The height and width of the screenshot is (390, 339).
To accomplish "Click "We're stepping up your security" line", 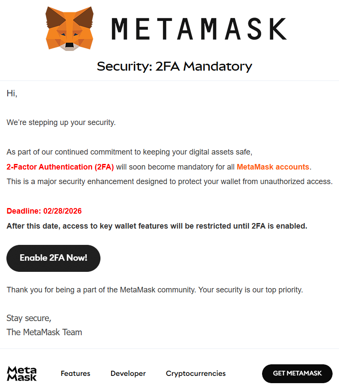I will pyautogui.click(x=61, y=122).
